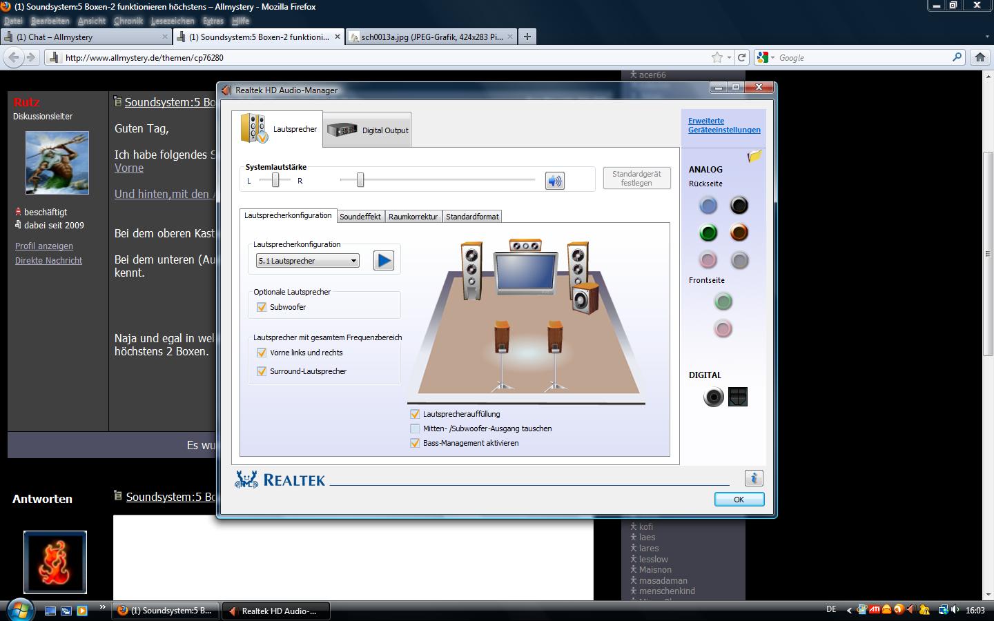
Task: Play the speaker test sound
Action: tap(384, 260)
